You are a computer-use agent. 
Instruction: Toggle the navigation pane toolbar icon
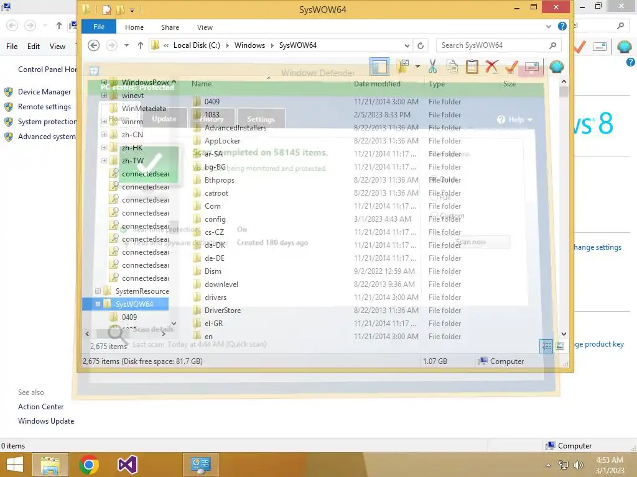click(x=379, y=66)
